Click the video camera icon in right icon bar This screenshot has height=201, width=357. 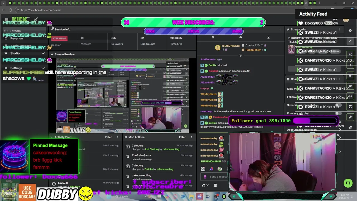(351, 107)
